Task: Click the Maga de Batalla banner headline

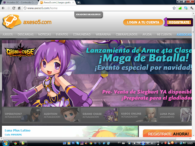Action: [x=144, y=58]
